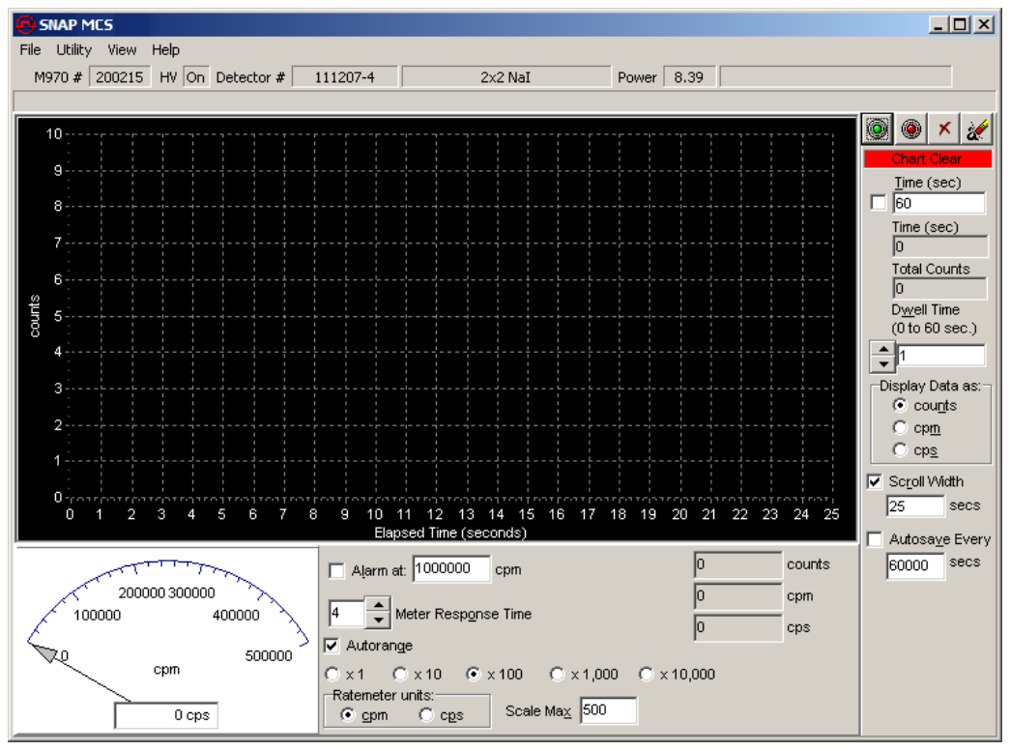Open the Help menu
This screenshot has width=1010, height=750.
pyautogui.click(x=165, y=49)
